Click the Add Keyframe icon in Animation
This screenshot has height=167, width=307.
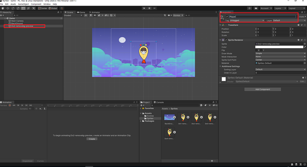click(x=40, y=109)
